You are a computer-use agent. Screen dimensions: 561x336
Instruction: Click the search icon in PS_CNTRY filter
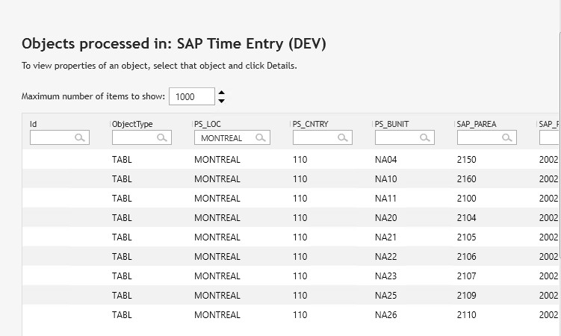[x=342, y=137]
